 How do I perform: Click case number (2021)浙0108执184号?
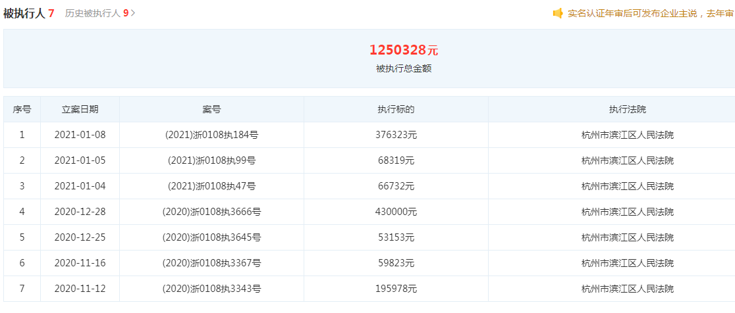pyautogui.click(x=212, y=135)
